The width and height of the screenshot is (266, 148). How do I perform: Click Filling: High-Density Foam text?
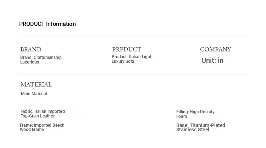(x=195, y=114)
